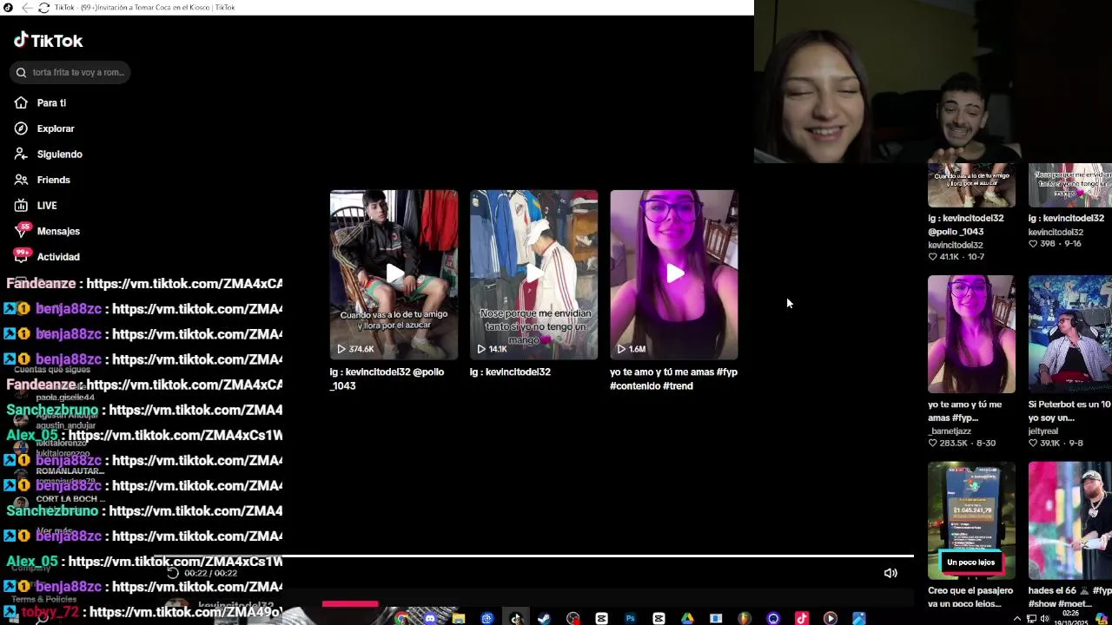Open the LIVE section
1112x625 pixels.
tap(36, 206)
